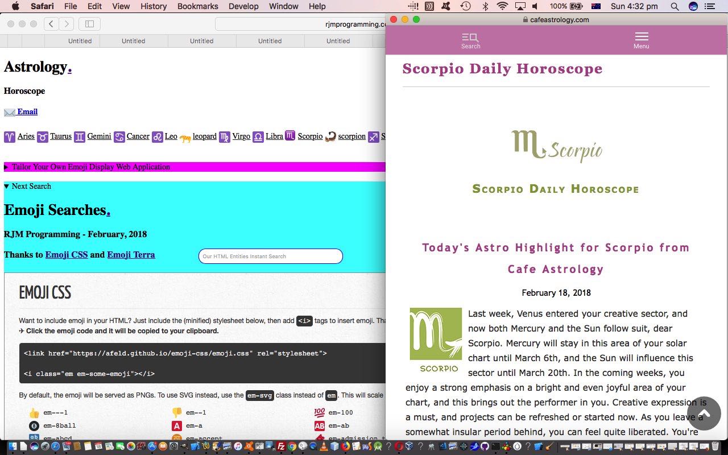Click the Cancer zodiac emoji icon

click(x=119, y=137)
